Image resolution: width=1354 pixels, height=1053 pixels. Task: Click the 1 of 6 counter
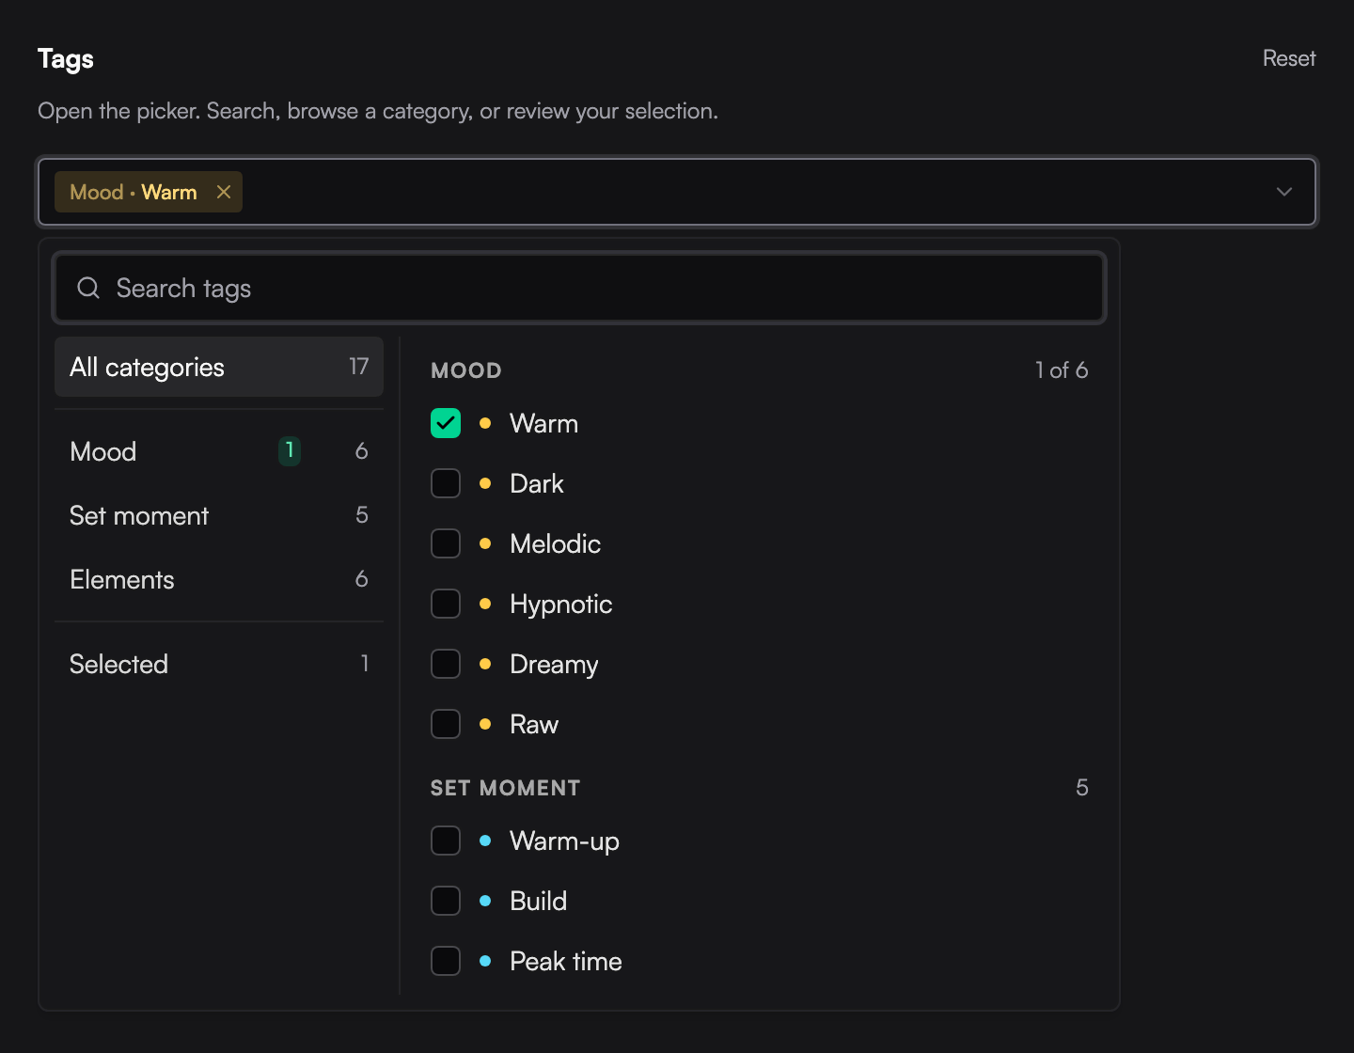[x=1062, y=370]
